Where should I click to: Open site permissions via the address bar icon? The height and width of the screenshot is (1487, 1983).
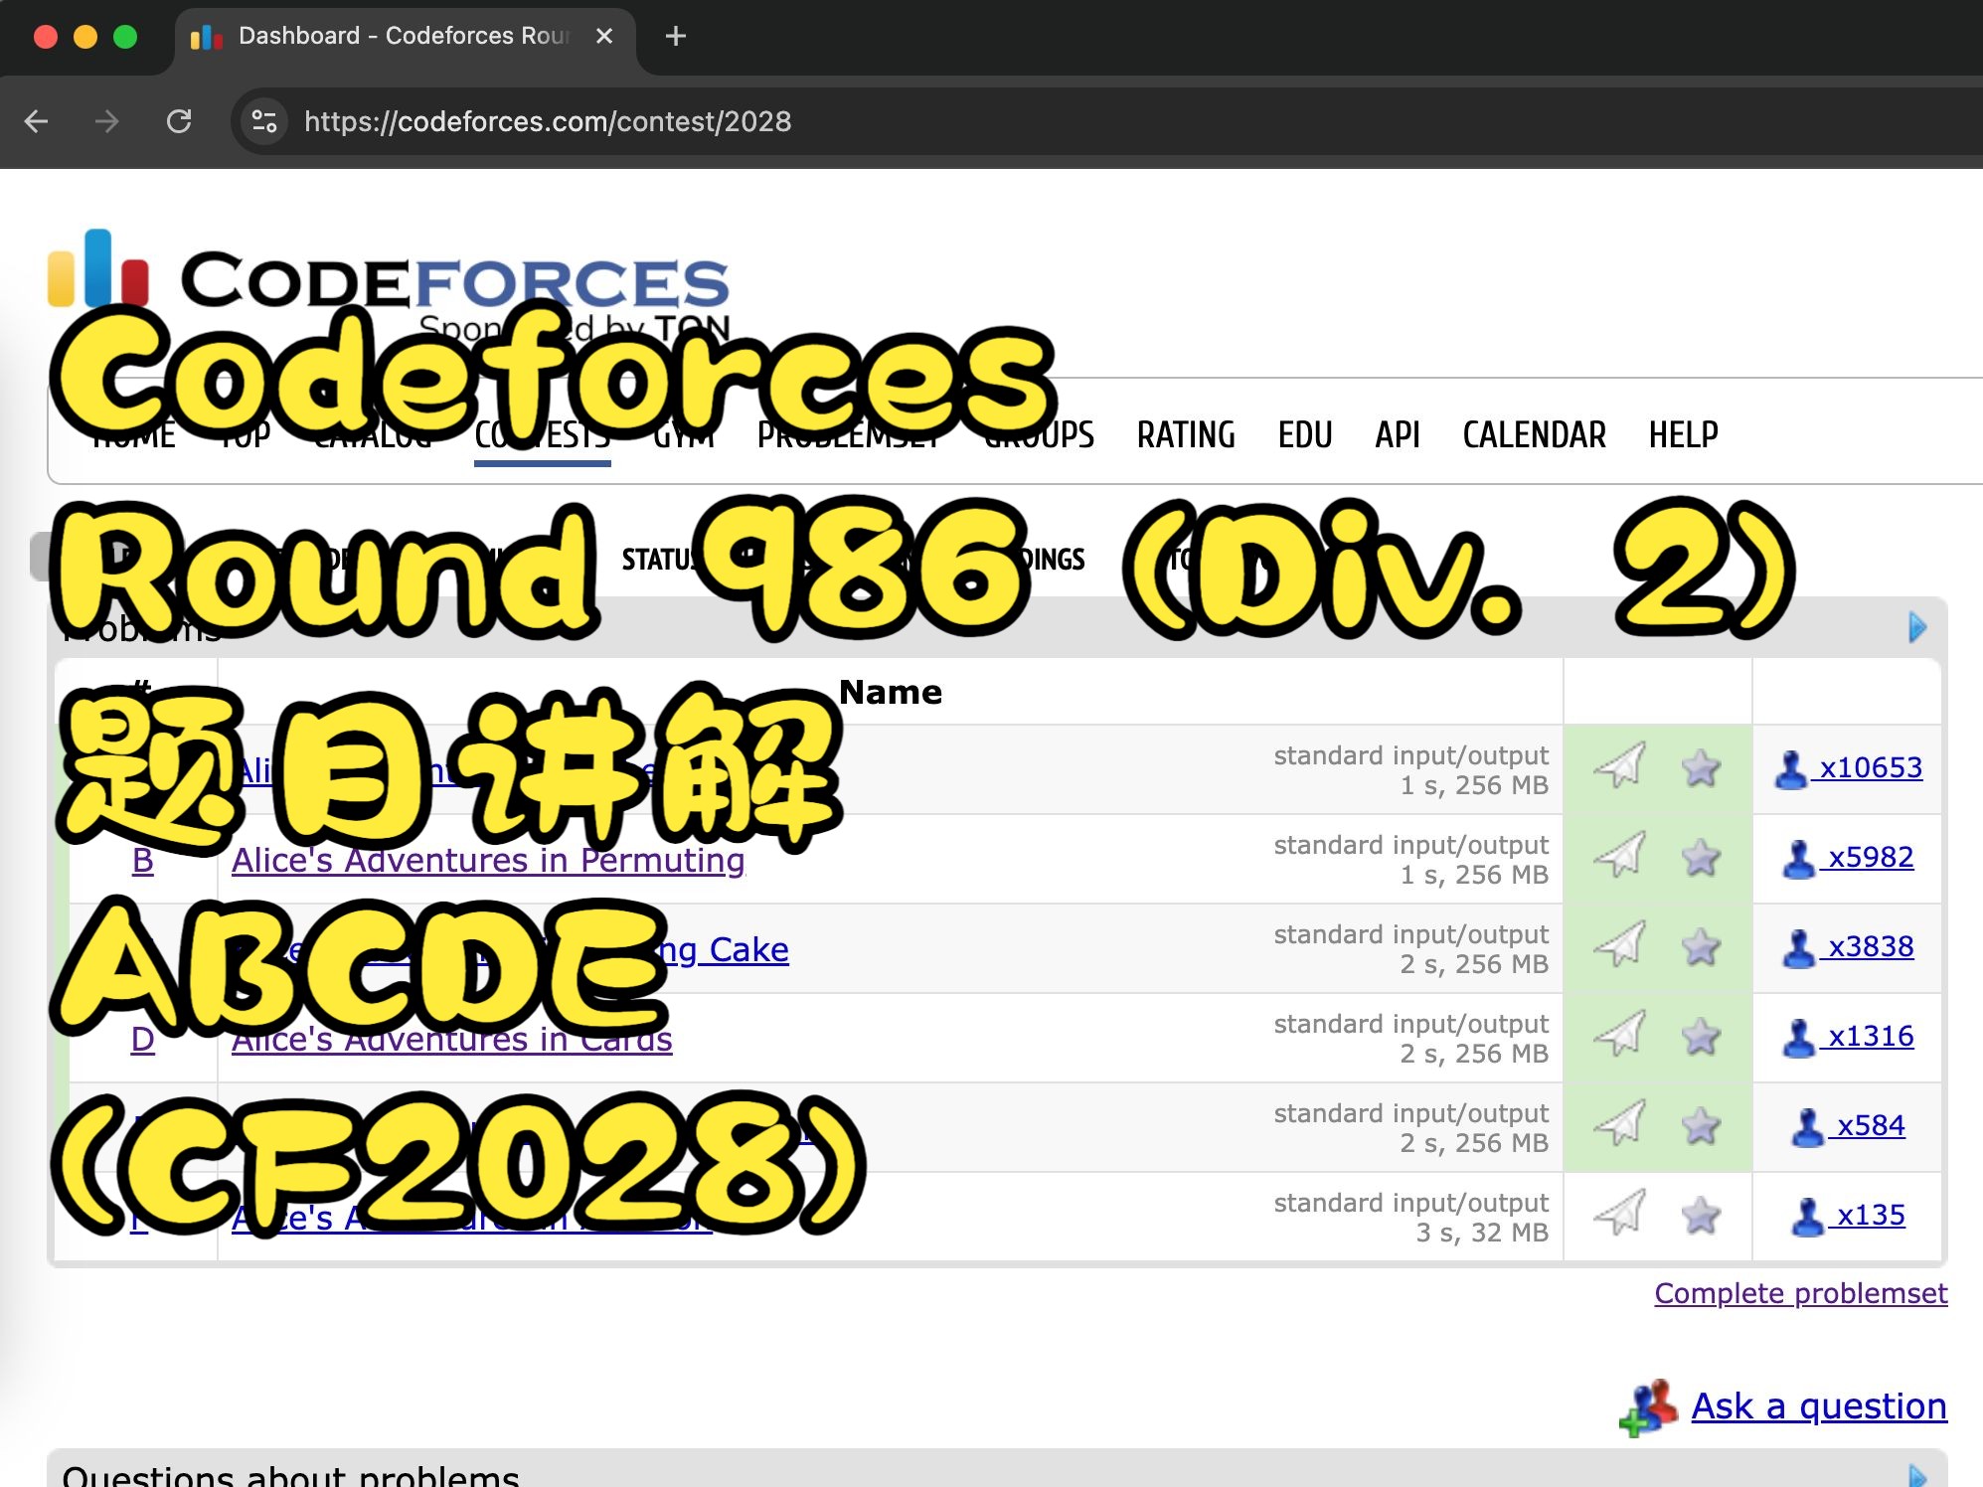262,121
